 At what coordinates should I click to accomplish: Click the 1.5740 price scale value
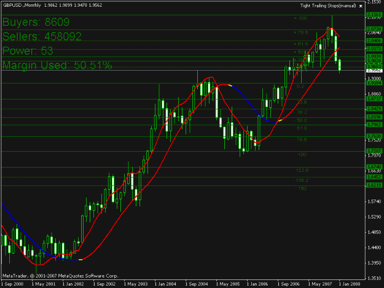pyautogui.click(x=374, y=201)
